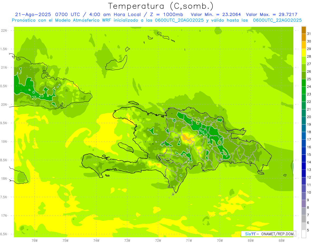Click the legend value label '23'

[309, 94]
